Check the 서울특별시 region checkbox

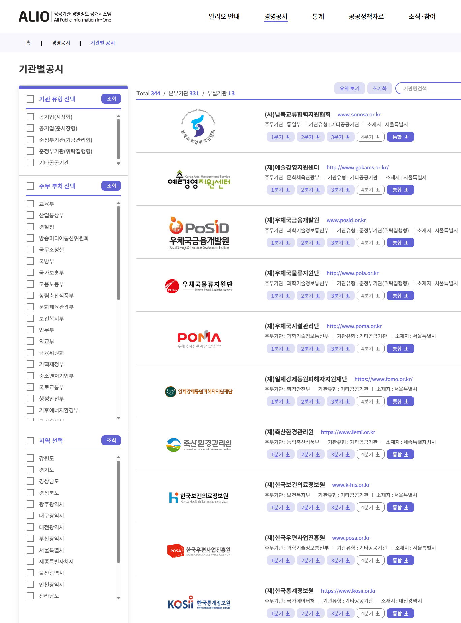coord(30,550)
